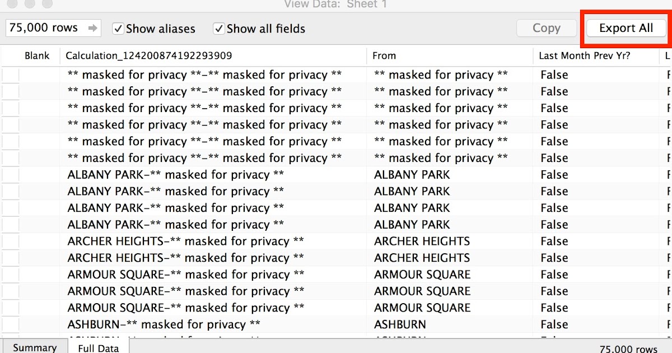
Task: Select the False value in the ASHBURN row
Action: (554, 324)
